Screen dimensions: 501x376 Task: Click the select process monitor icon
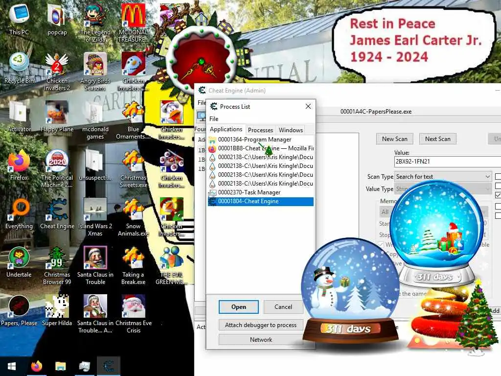point(201,117)
